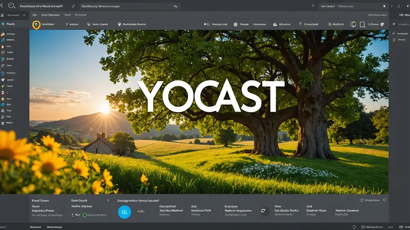Click the magnifier search icon in top bar
The width and height of the screenshot is (410, 230).
point(12,5)
